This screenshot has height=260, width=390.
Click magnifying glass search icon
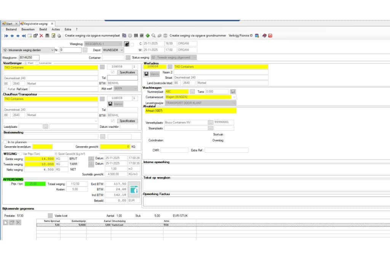[x=153, y=36]
